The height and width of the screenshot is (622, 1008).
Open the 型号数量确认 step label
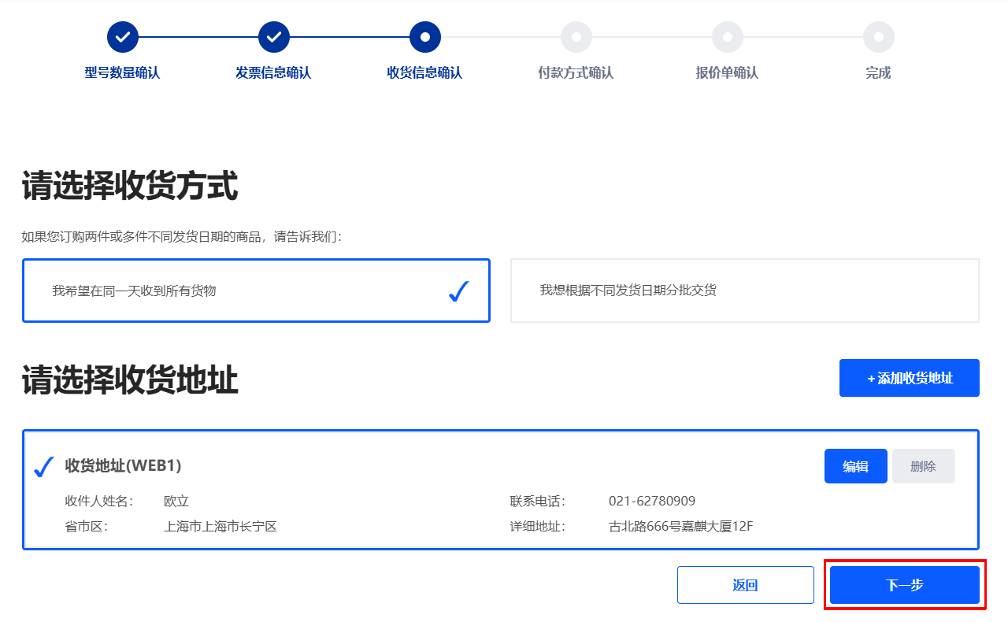click(x=122, y=73)
